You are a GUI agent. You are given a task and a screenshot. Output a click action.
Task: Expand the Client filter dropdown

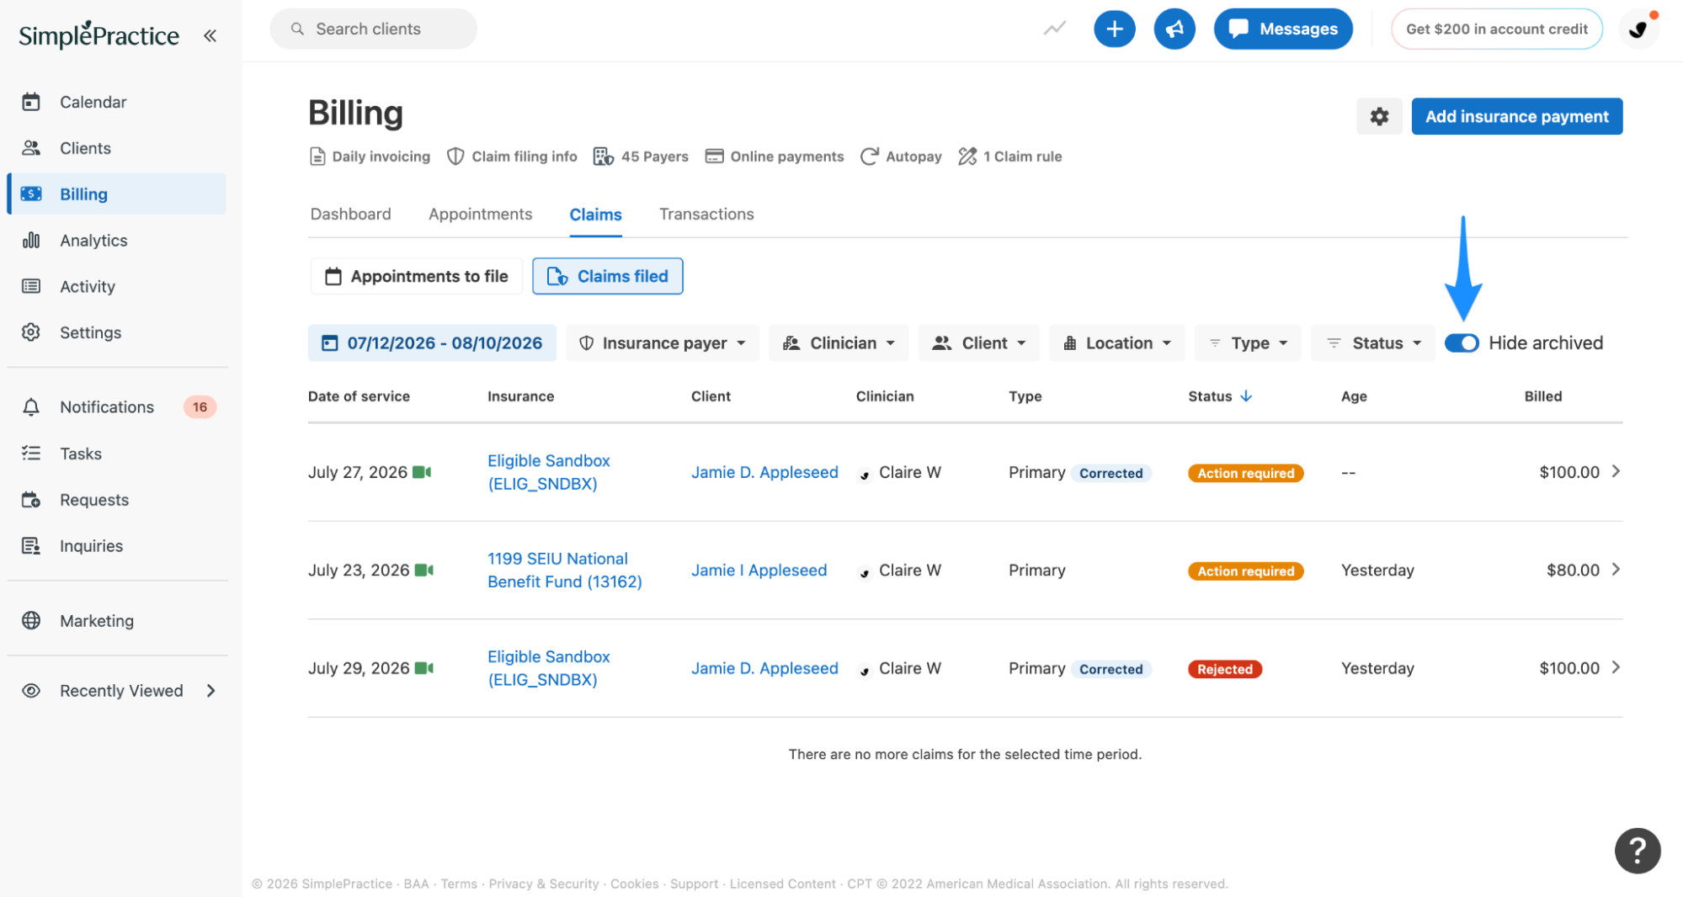point(978,343)
